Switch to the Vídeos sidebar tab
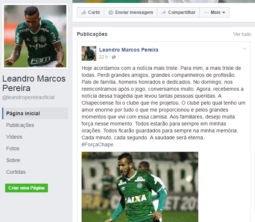This screenshot has height=222, width=255. click(14, 137)
